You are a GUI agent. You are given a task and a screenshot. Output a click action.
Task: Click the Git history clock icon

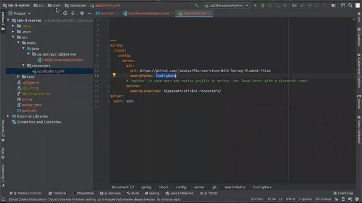tap(317, 5)
